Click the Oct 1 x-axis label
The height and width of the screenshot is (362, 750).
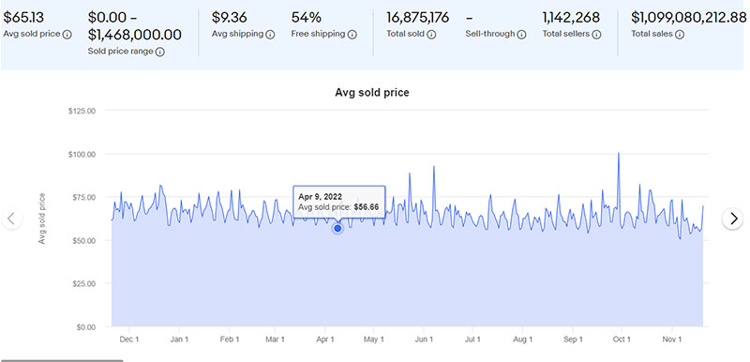click(x=622, y=339)
